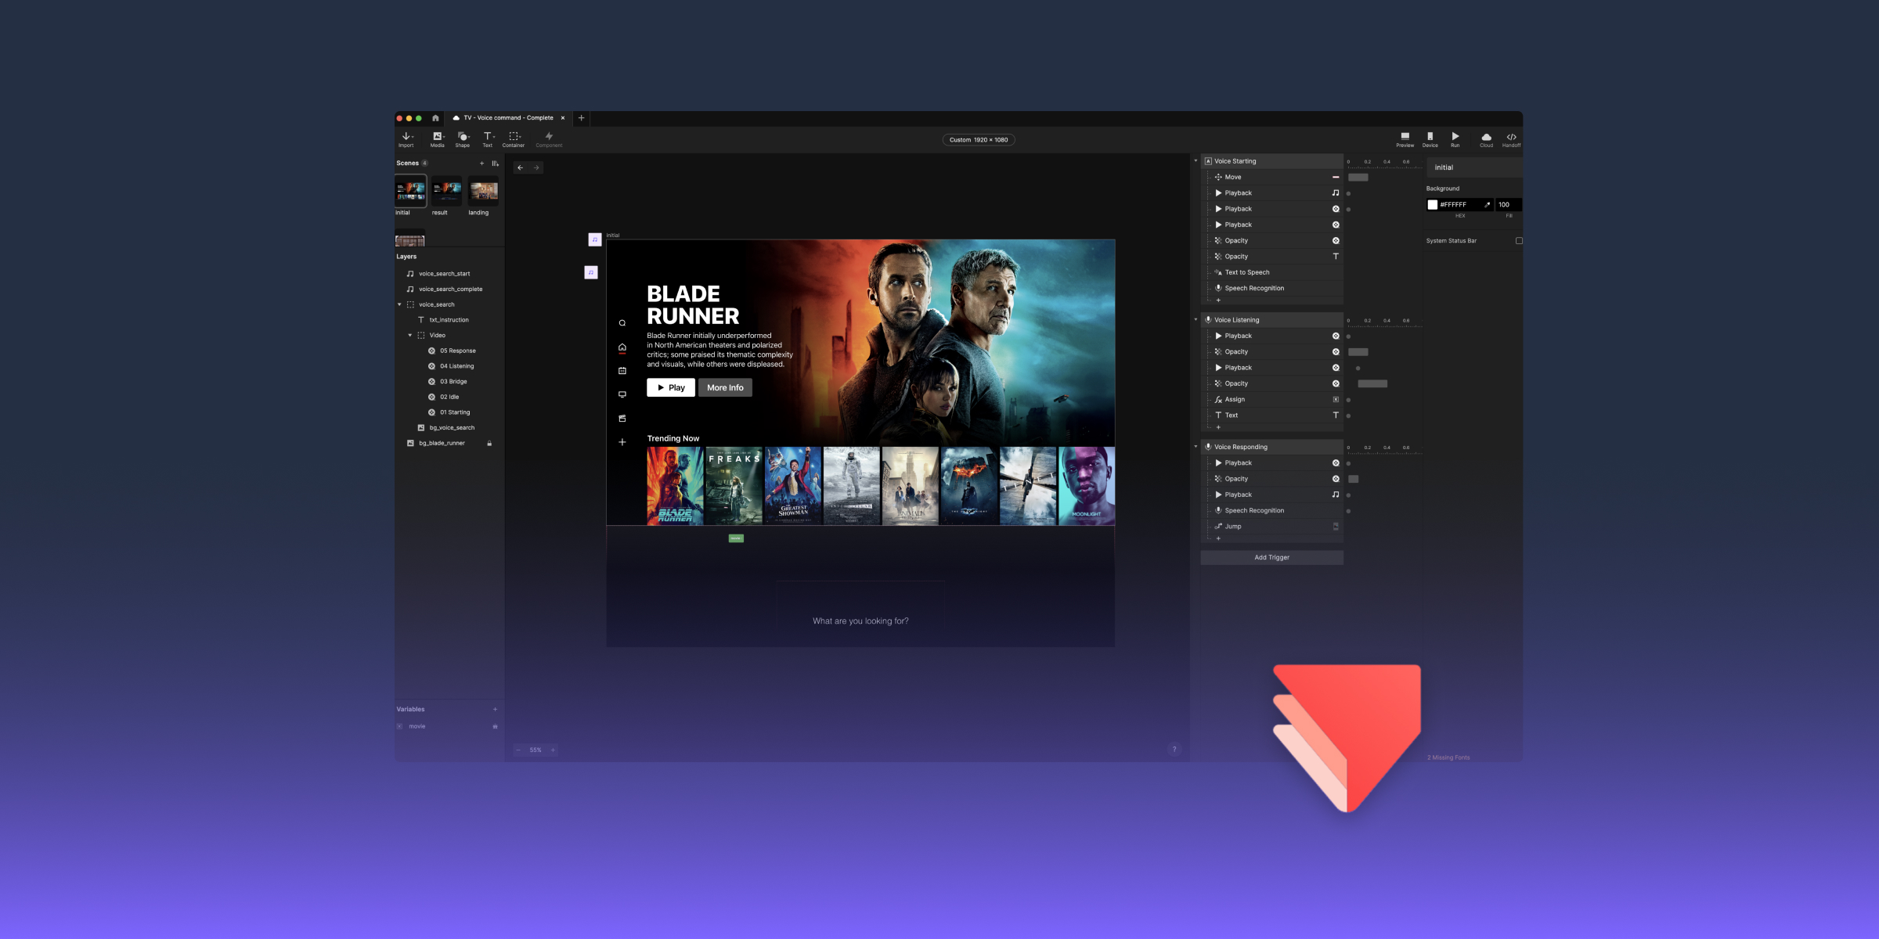The width and height of the screenshot is (1879, 939).
Task: Click the white background color swatch
Action: (x=1433, y=205)
